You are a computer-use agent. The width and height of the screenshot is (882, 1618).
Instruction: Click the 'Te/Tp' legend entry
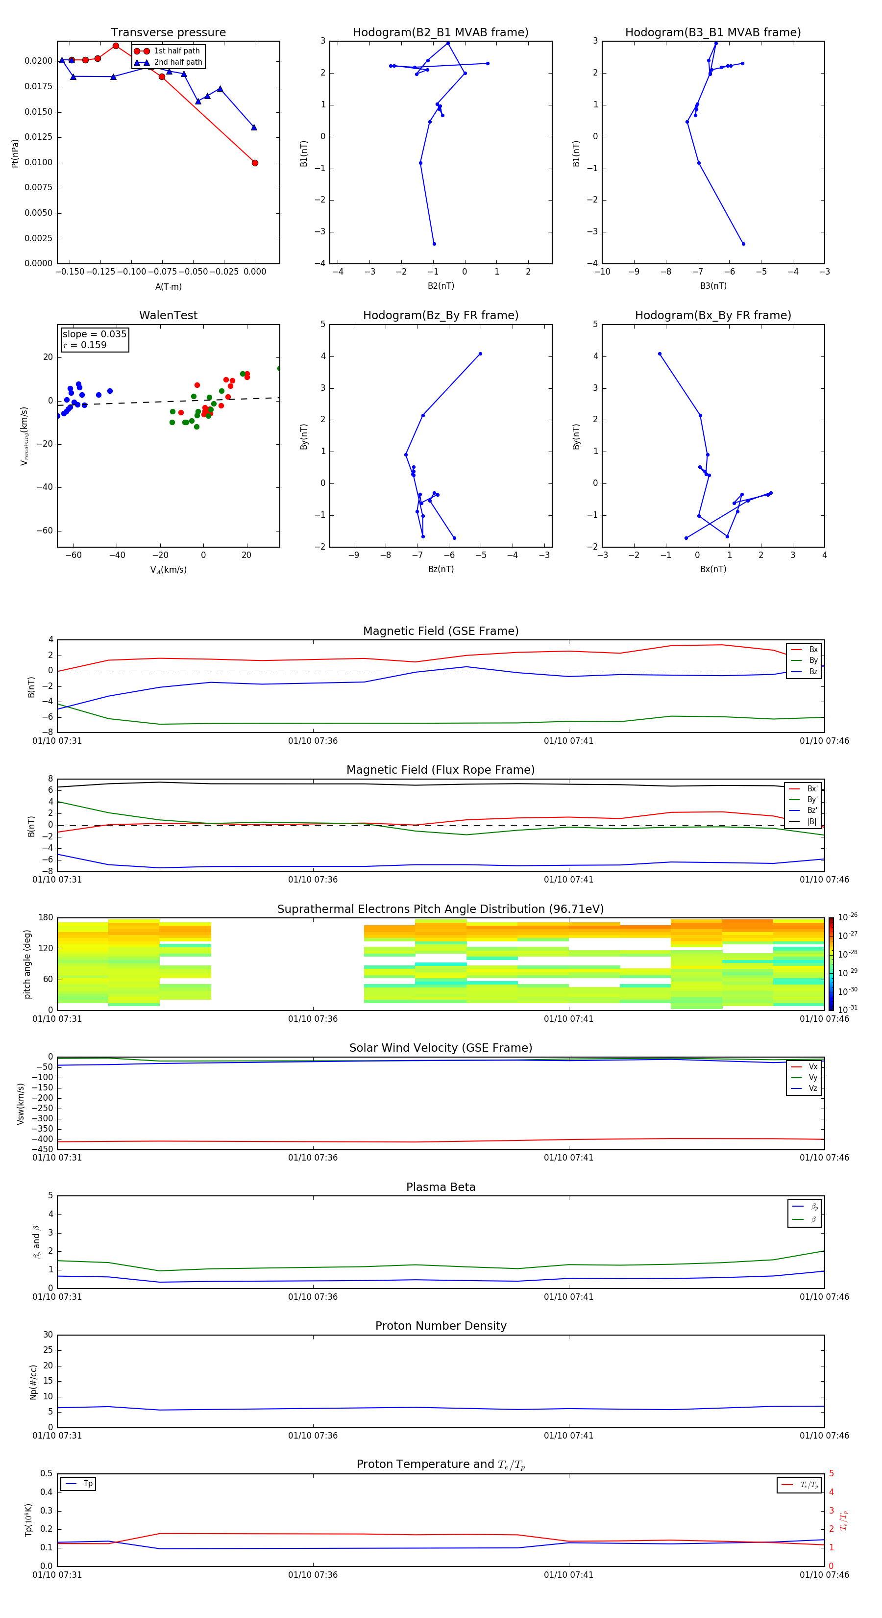tap(800, 1485)
